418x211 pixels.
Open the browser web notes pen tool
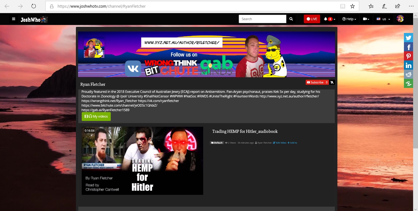click(384, 6)
